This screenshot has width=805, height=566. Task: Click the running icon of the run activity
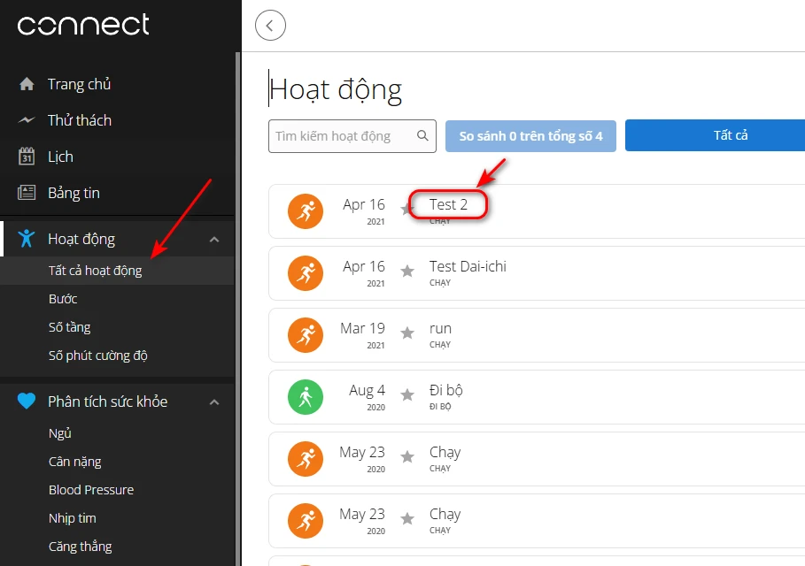click(x=306, y=335)
